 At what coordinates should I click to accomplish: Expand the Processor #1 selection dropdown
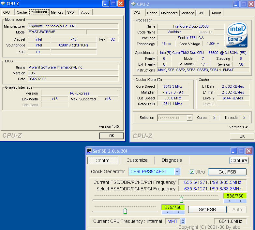[x=189, y=118]
